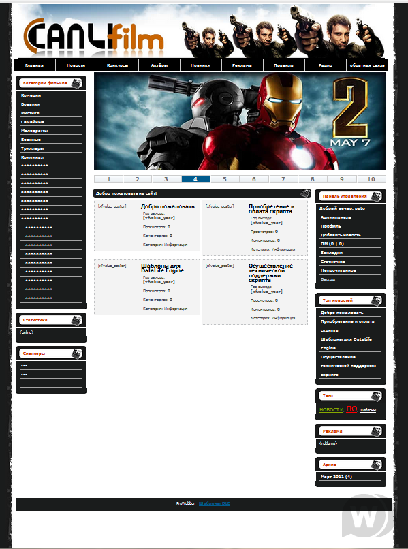Open the Боевики film category
Image resolution: width=408 pixels, height=549 pixels.
coord(31,104)
